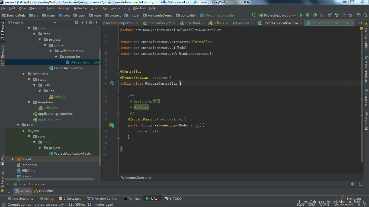This screenshot has width=369, height=207.
Task: Open the 9: Version Control tool window
Action: pyautogui.click(x=102, y=199)
